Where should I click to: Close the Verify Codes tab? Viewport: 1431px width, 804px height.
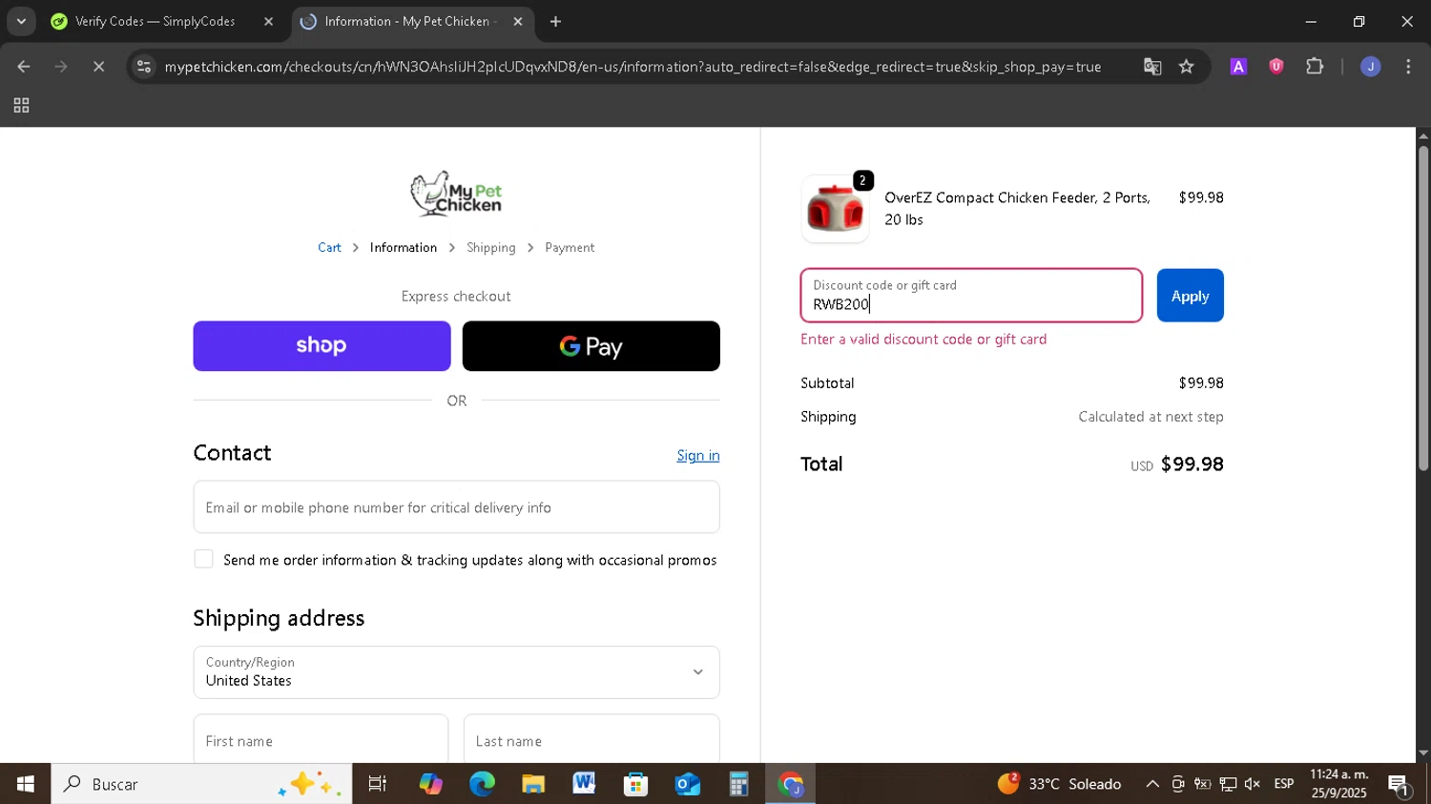click(268, 21)
